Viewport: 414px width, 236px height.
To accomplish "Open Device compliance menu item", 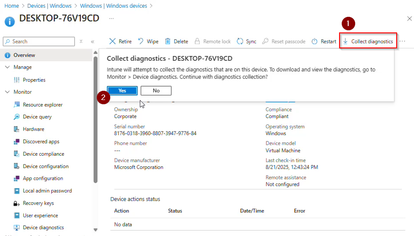I will (x=43, y=154).
